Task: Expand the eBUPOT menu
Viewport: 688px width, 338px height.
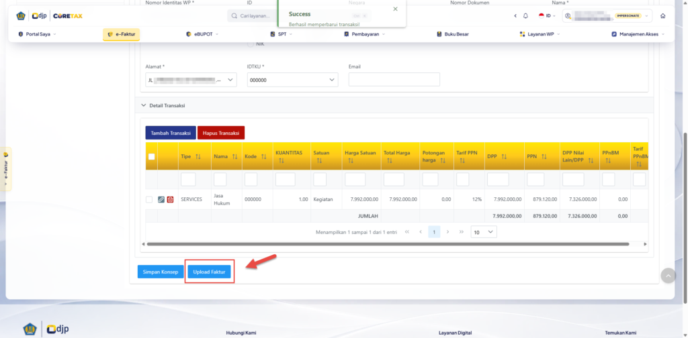Action: [202, 34]
